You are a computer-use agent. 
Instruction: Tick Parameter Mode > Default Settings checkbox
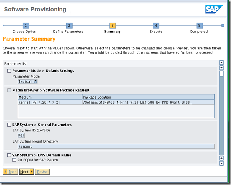pos(9,71)
